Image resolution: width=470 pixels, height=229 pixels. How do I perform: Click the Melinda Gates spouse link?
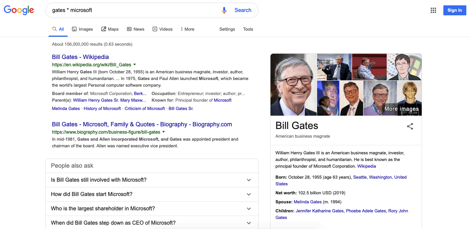click(307, 202)
